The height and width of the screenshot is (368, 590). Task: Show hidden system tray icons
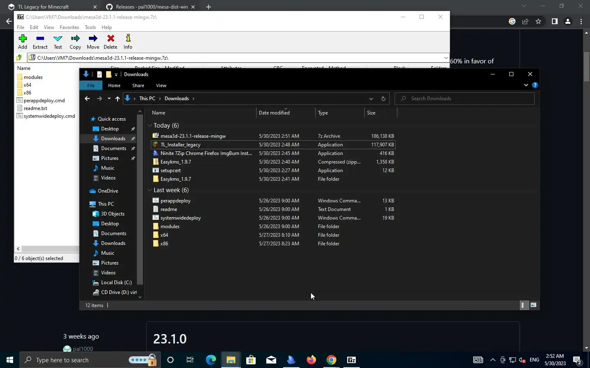(x=493, y=360)
